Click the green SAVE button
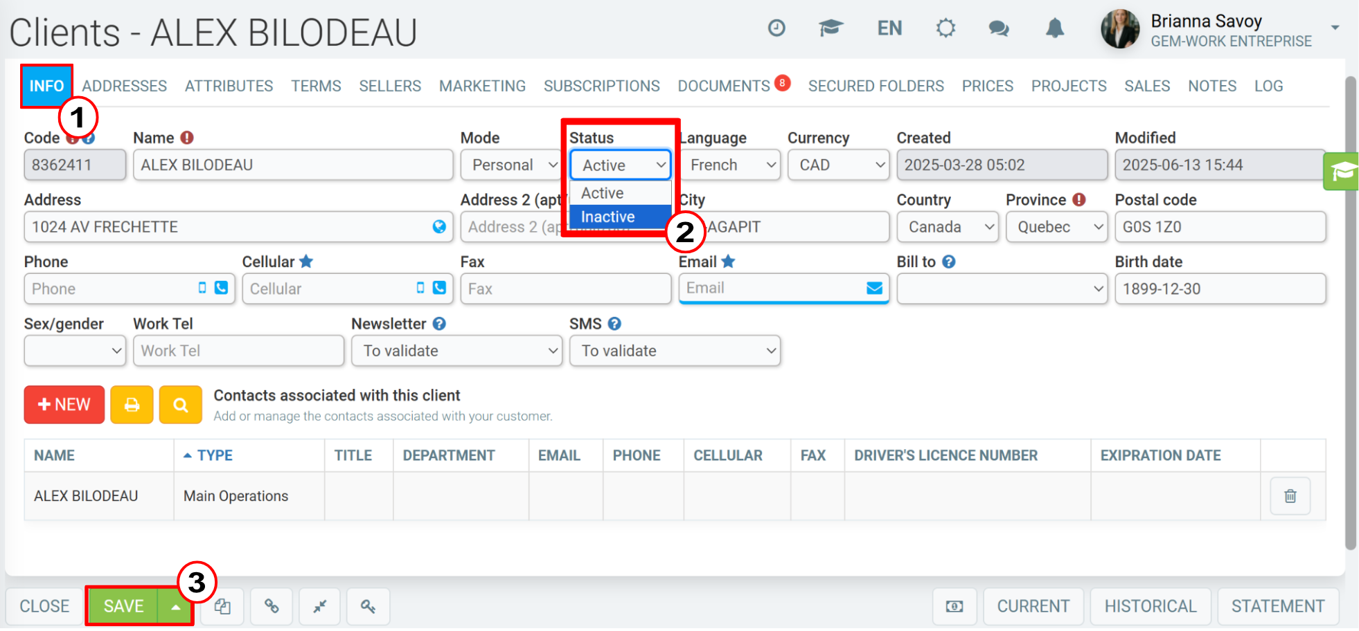1359x631 pixels. [x=123, y=607]
